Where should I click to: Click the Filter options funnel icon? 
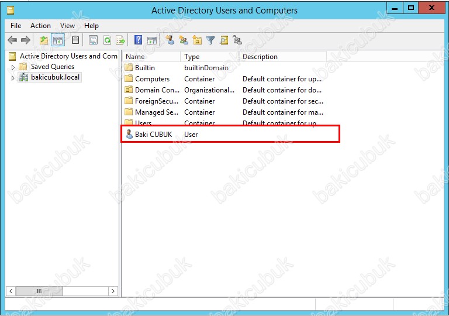(x=210, y=40)
